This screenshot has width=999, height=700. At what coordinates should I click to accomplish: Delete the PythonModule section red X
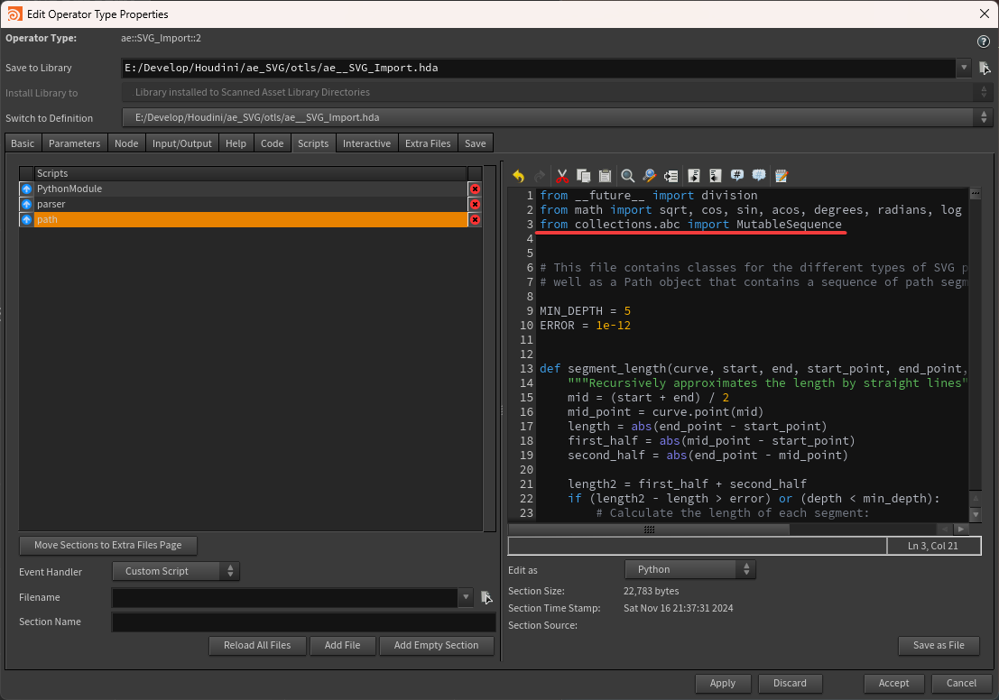tap(475, 189)
